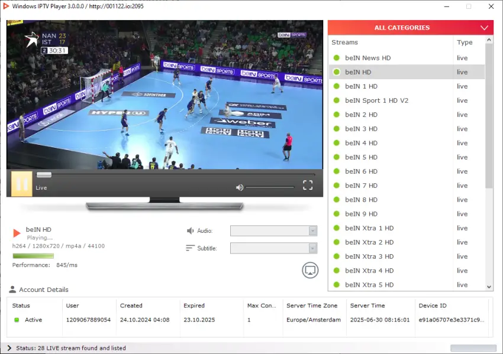The width and height of the screenshot is (503, 354).
Task: Mute the player volume speaker icon
Action: (240, 187)
